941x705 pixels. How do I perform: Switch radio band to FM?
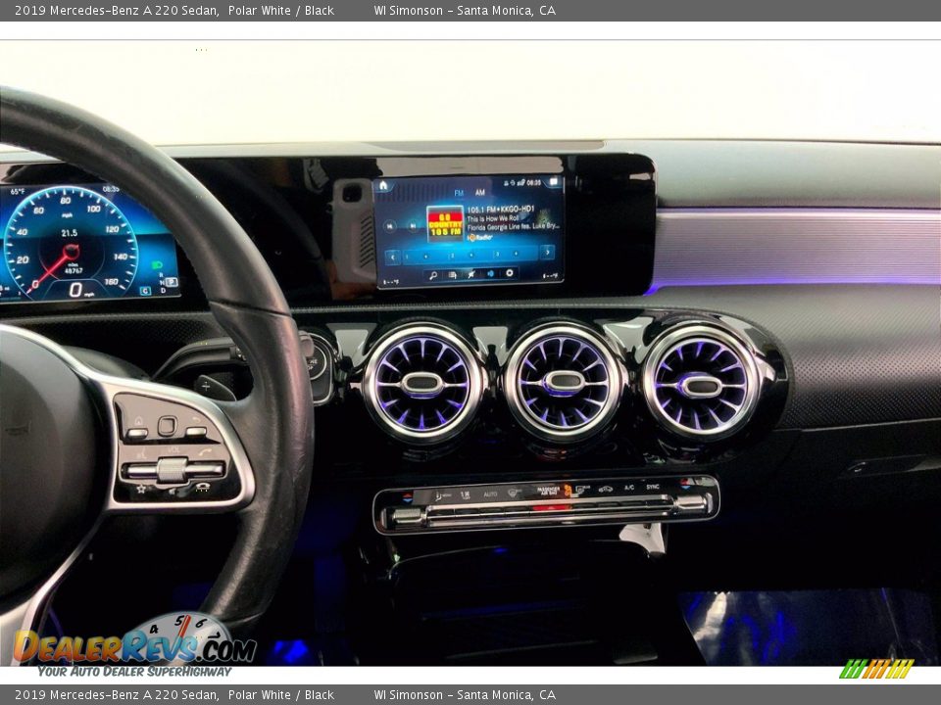pos(459,193)
